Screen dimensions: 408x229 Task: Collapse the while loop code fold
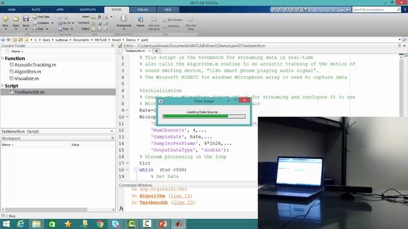[136, 170]
